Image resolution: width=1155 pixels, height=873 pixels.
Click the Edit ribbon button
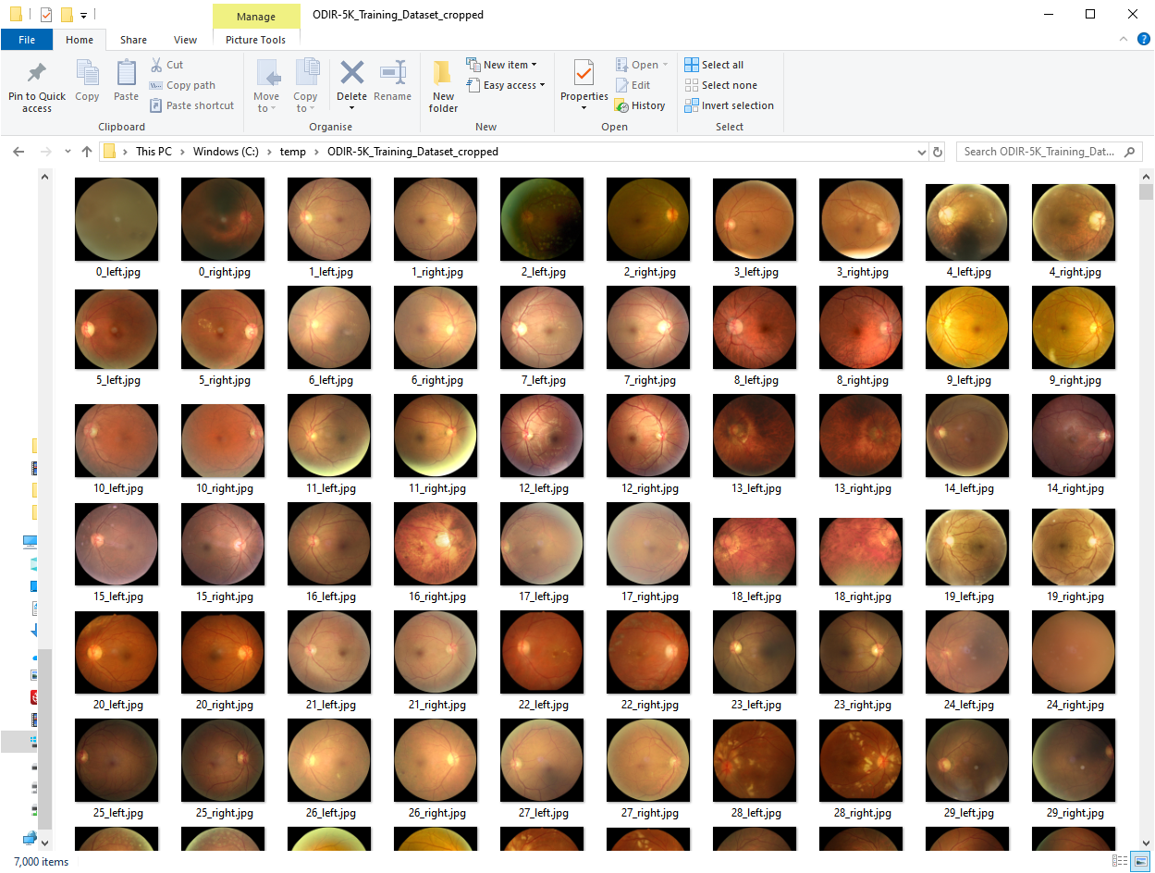point(633,85)
